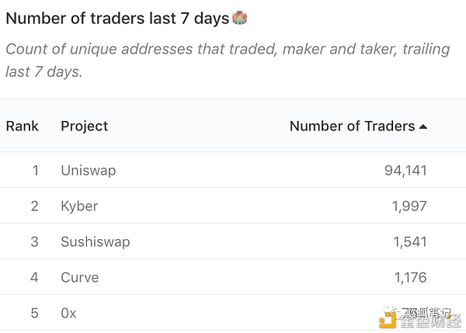This screenshot has height=333, width=466.
Task: Click the Sushiswap project entry
Action: pyautogui.click(x=96, y=241)
